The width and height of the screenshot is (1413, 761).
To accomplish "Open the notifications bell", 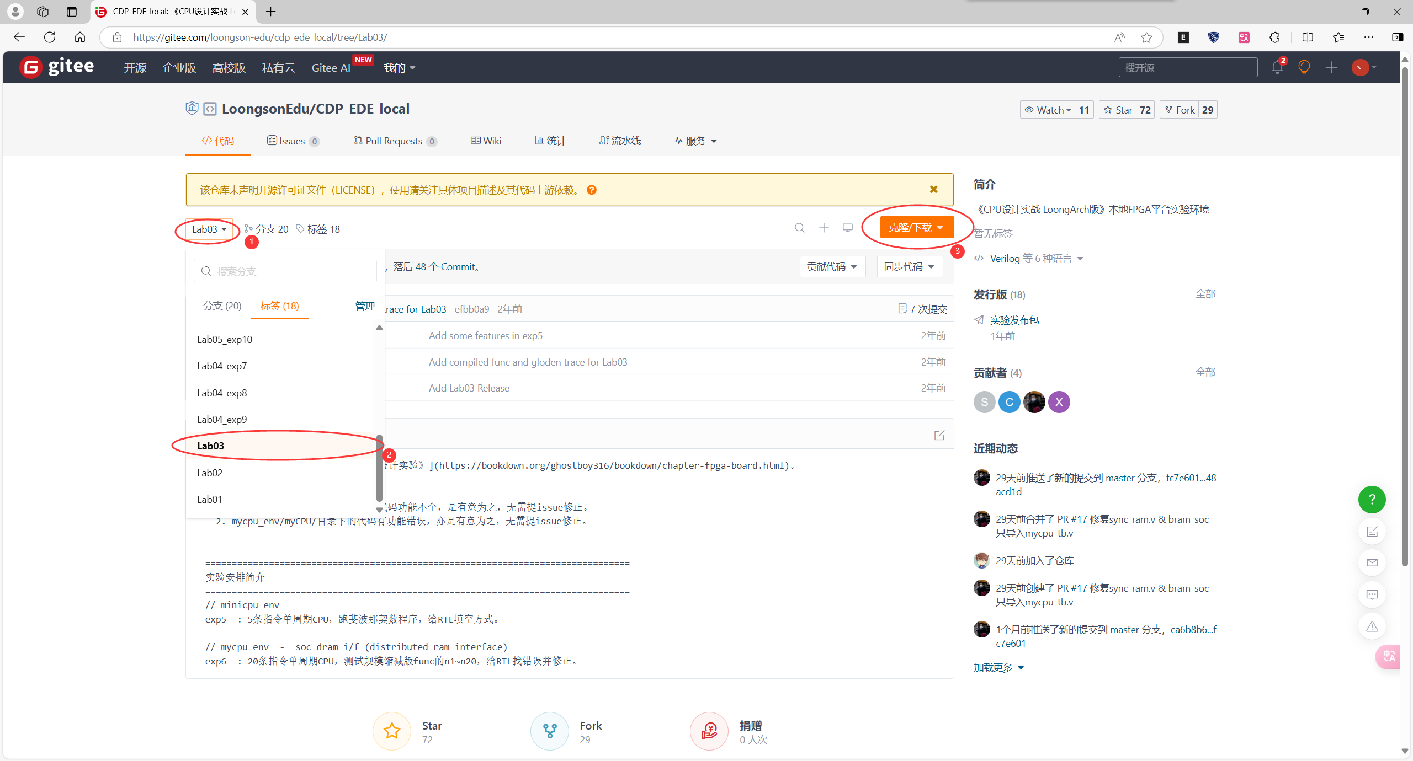I will [1277, 67].
